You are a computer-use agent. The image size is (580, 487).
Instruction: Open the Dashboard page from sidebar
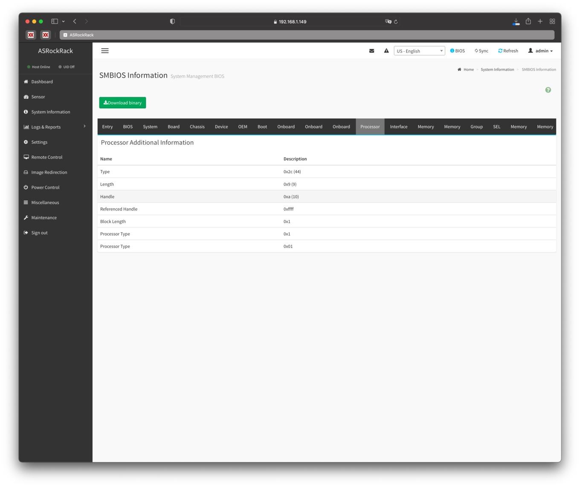[x=42, y=82]
